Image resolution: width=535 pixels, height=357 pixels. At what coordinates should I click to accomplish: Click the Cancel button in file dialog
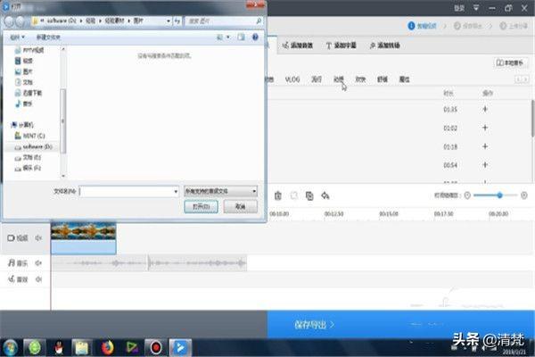[240, 207]
